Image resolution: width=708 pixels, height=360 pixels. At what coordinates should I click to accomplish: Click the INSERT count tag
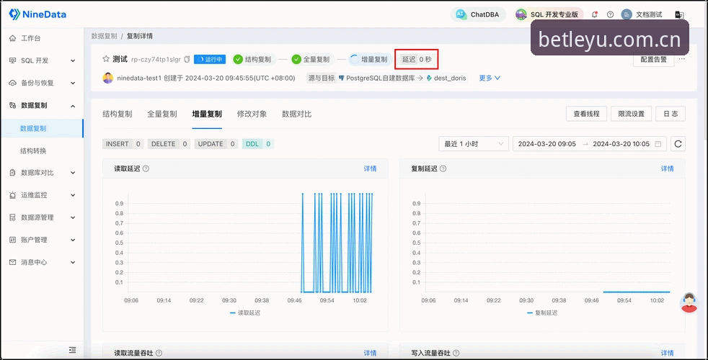pyautogui.click(x=123, y=144)
